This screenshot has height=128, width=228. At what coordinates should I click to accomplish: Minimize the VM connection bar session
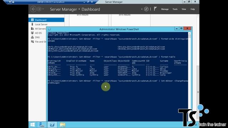(84, 2)
